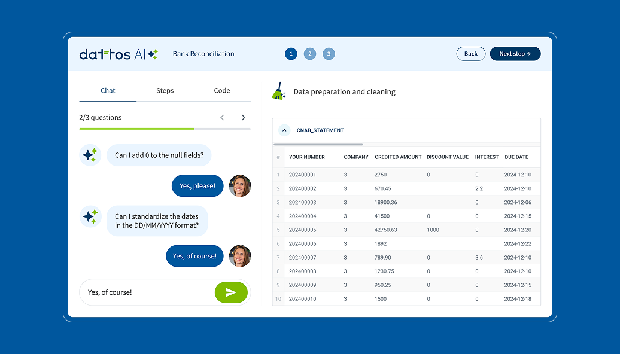Image resolution: width=620 pixels, height=354 pixels.
Task: Click cell 202400008
Action: (302, 271)
